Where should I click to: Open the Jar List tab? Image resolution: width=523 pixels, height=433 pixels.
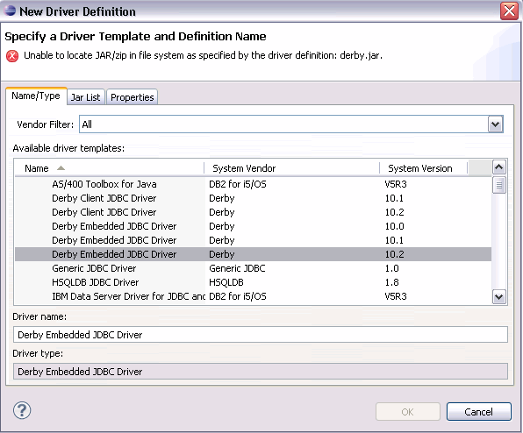coord(86,97)
